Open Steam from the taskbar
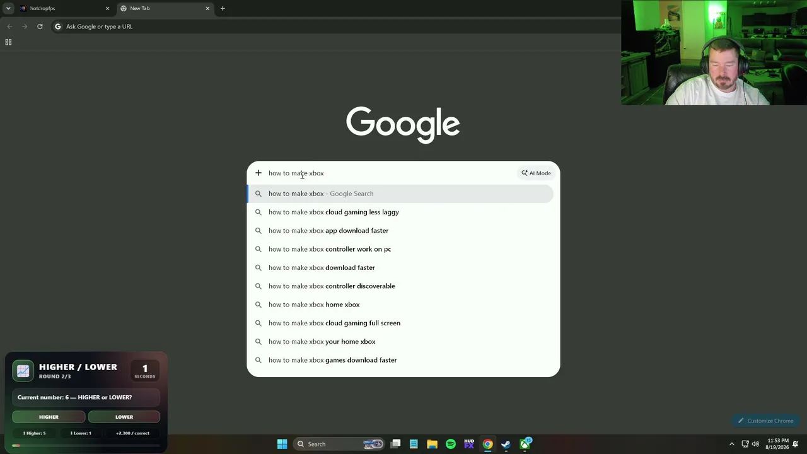The image size is (807, 454). tap(506, 444)
